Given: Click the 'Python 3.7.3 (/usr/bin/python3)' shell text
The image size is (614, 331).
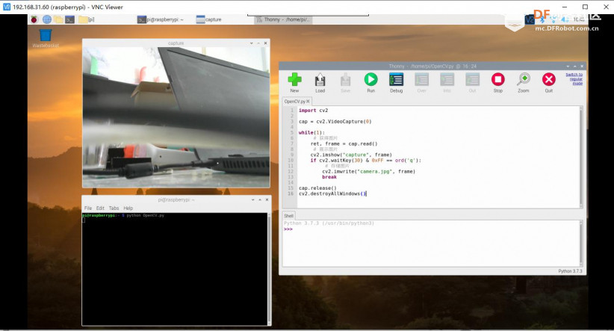Looking at the screenshot, I should click(x=329, y=223).
